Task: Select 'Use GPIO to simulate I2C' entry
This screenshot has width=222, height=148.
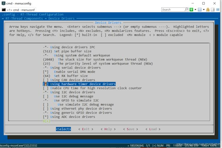Action: [x=71, y=100]
